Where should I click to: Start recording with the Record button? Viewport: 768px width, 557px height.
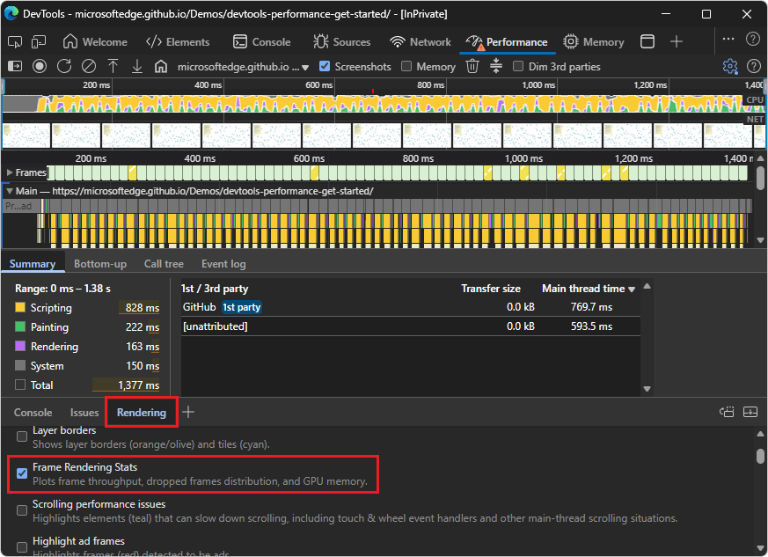point(40,66)
